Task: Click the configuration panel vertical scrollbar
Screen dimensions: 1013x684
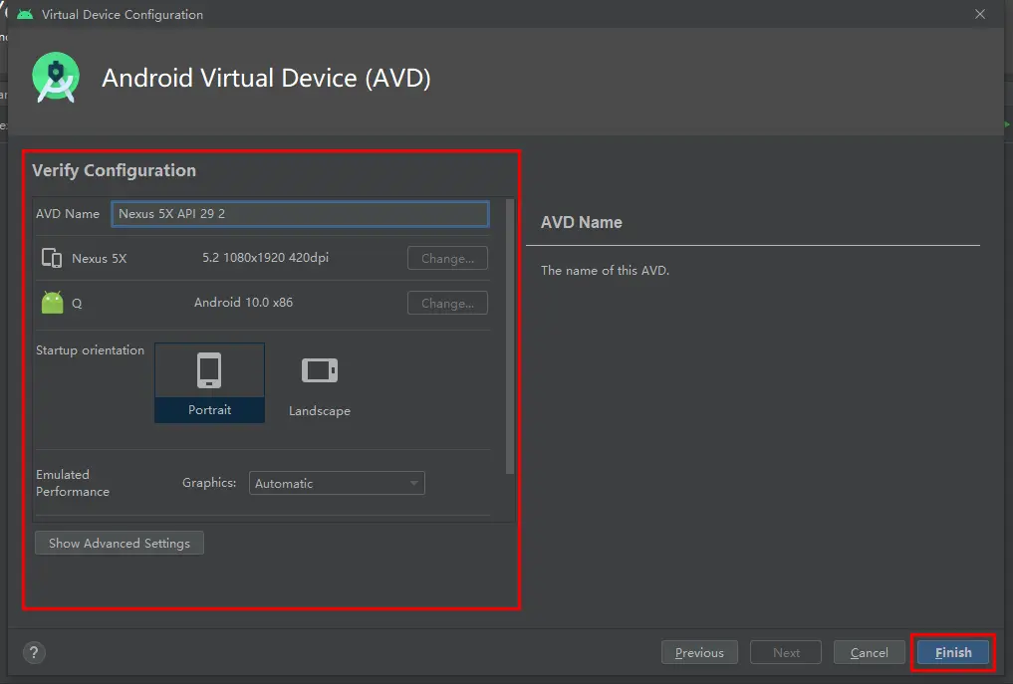Action: click(510, 338)
